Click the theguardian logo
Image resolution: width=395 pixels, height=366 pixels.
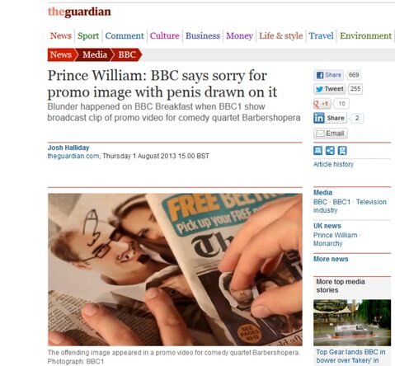[x=79, y=12]
